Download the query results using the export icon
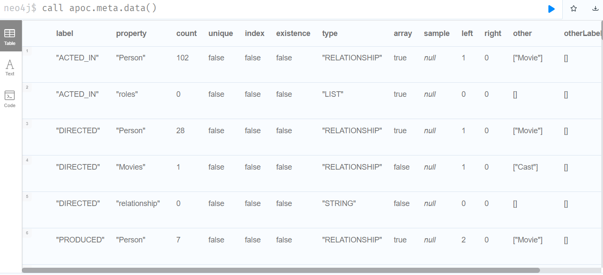Screen dimensions: 603x275 coord(595,8)
